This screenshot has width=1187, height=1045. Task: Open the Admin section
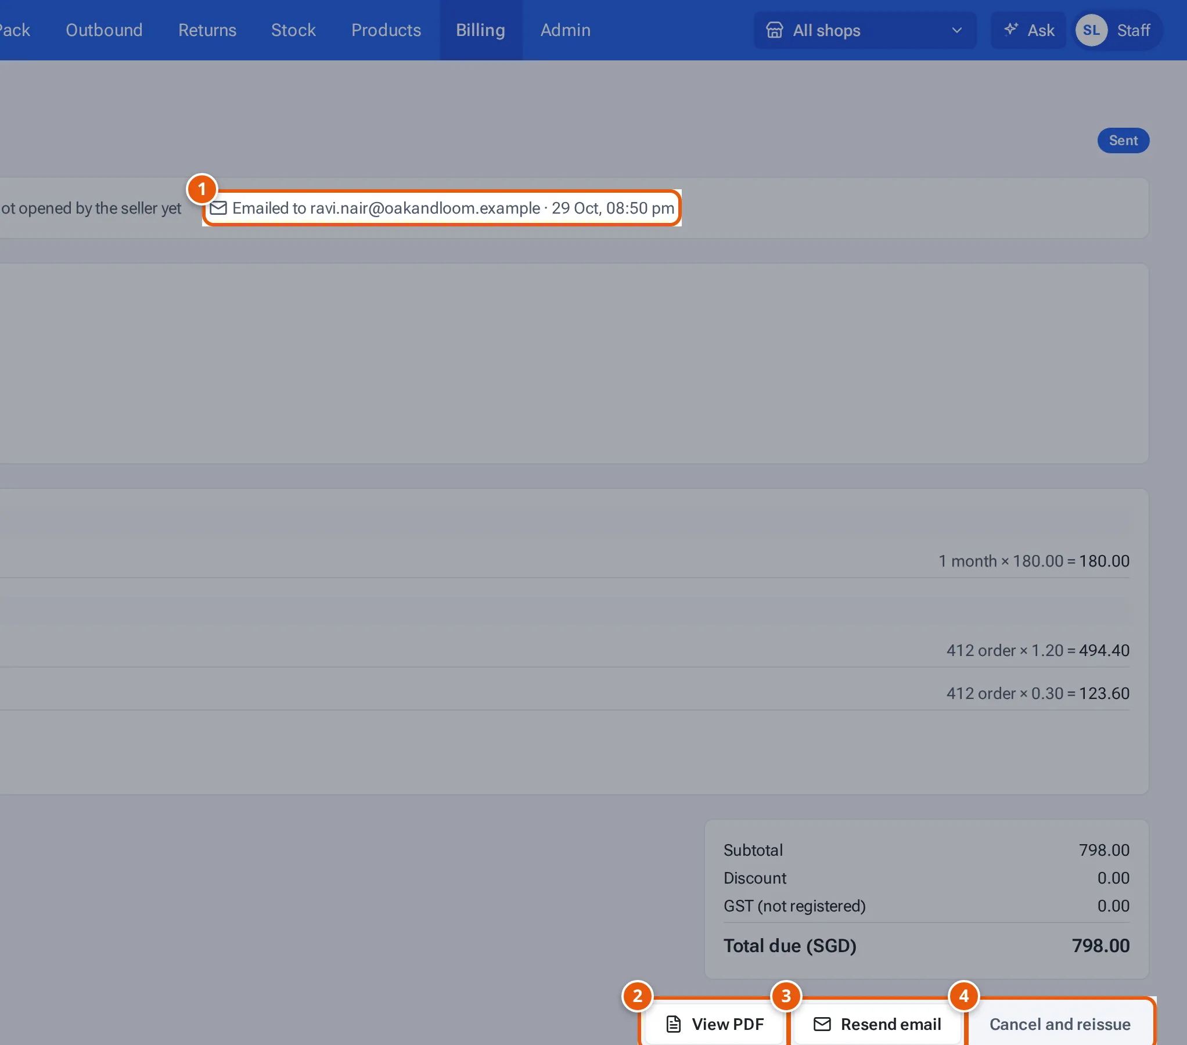tap(566, 30)
